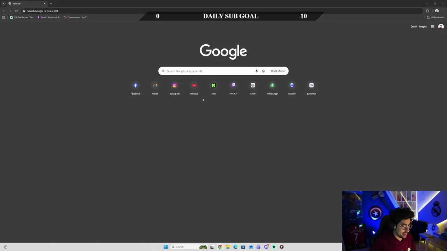Open the media player taskbar icon
The height and width of the screenshot is (251, 447).
click(281, 247)
